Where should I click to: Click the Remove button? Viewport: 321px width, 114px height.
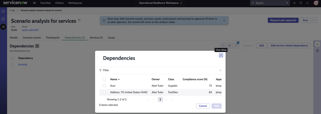[x=248, y=46]
